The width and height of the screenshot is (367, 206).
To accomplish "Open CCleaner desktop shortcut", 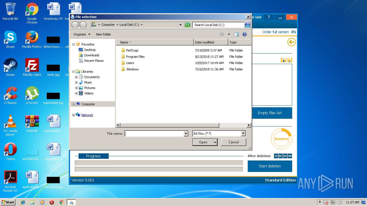I will [10, 96].
